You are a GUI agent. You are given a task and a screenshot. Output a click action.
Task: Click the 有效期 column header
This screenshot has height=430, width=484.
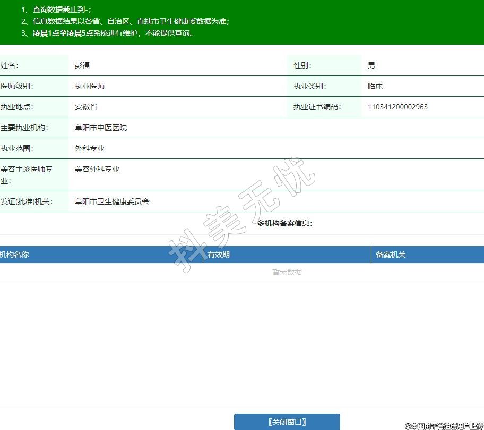coord(219,255)
